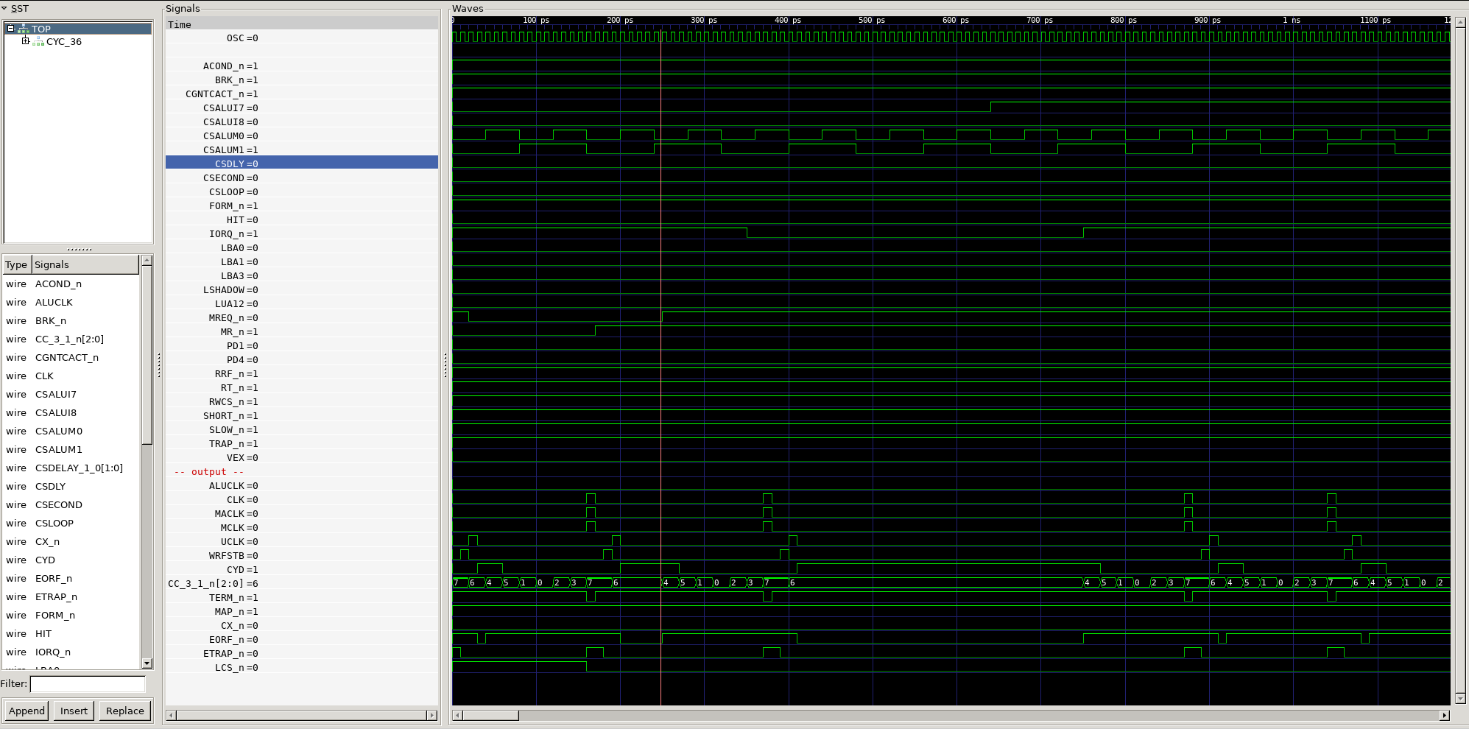Viewport: 1469px width, 729px height.
Task: Click the Time header row
Action: (302, 24)
